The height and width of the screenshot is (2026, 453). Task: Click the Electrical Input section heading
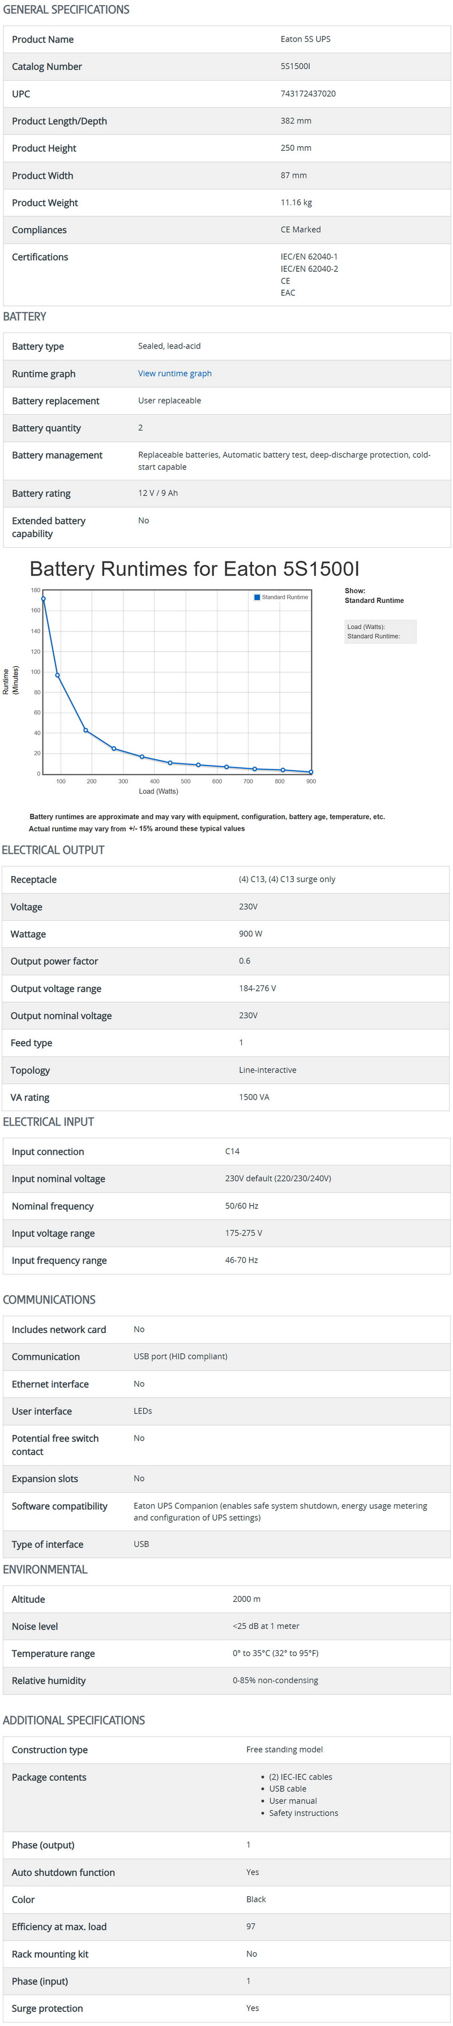coord(48,1122)
